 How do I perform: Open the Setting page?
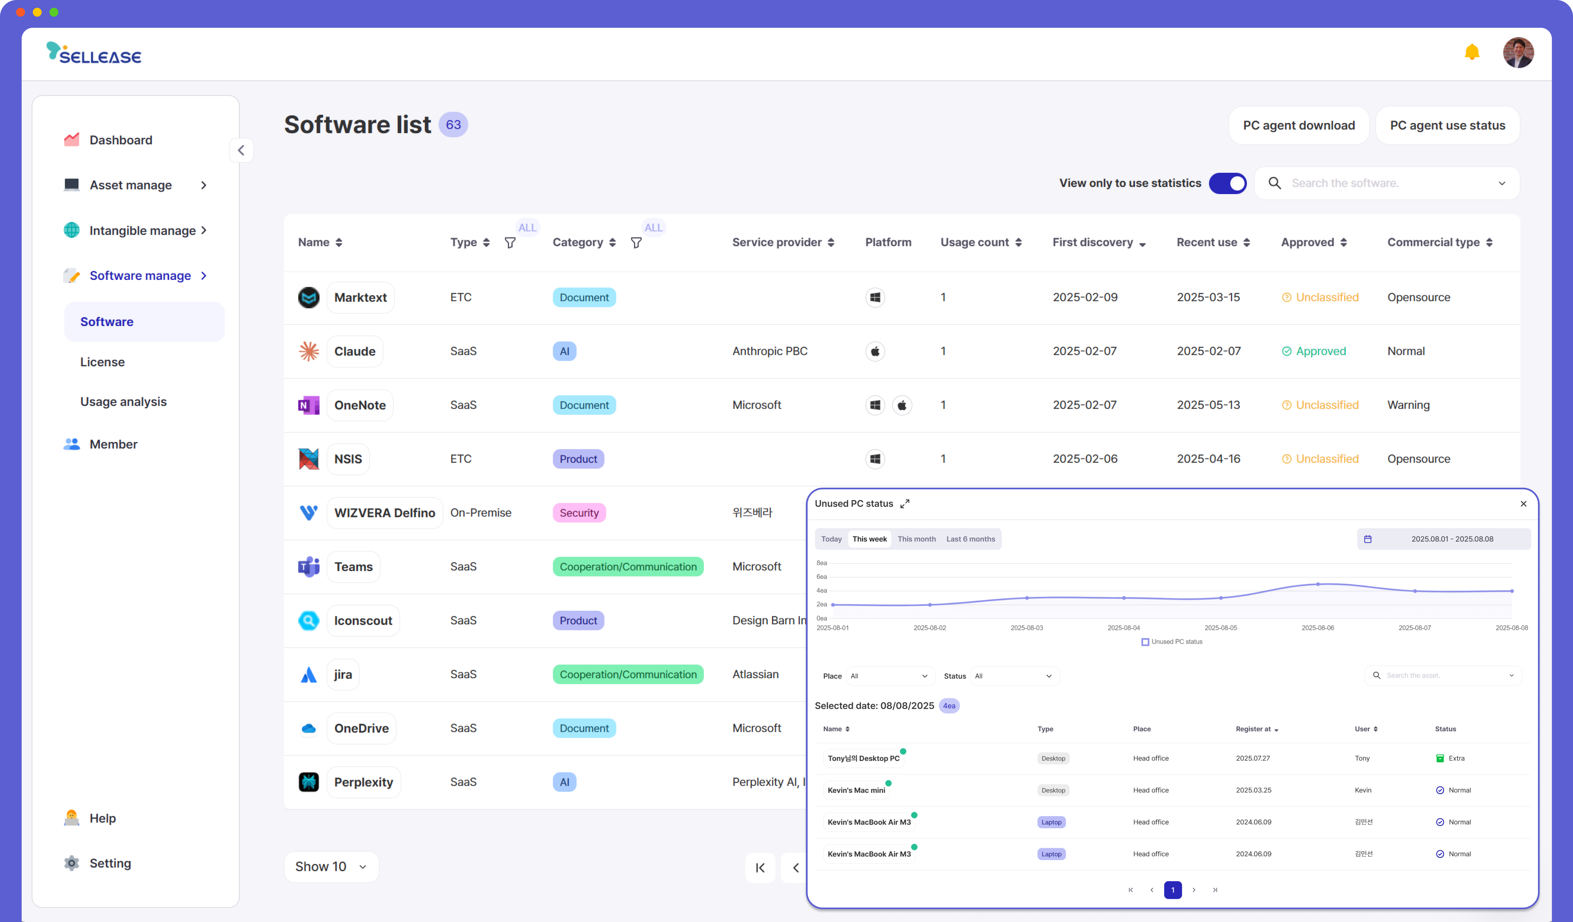pyautogui.click(x=97, y=863)
